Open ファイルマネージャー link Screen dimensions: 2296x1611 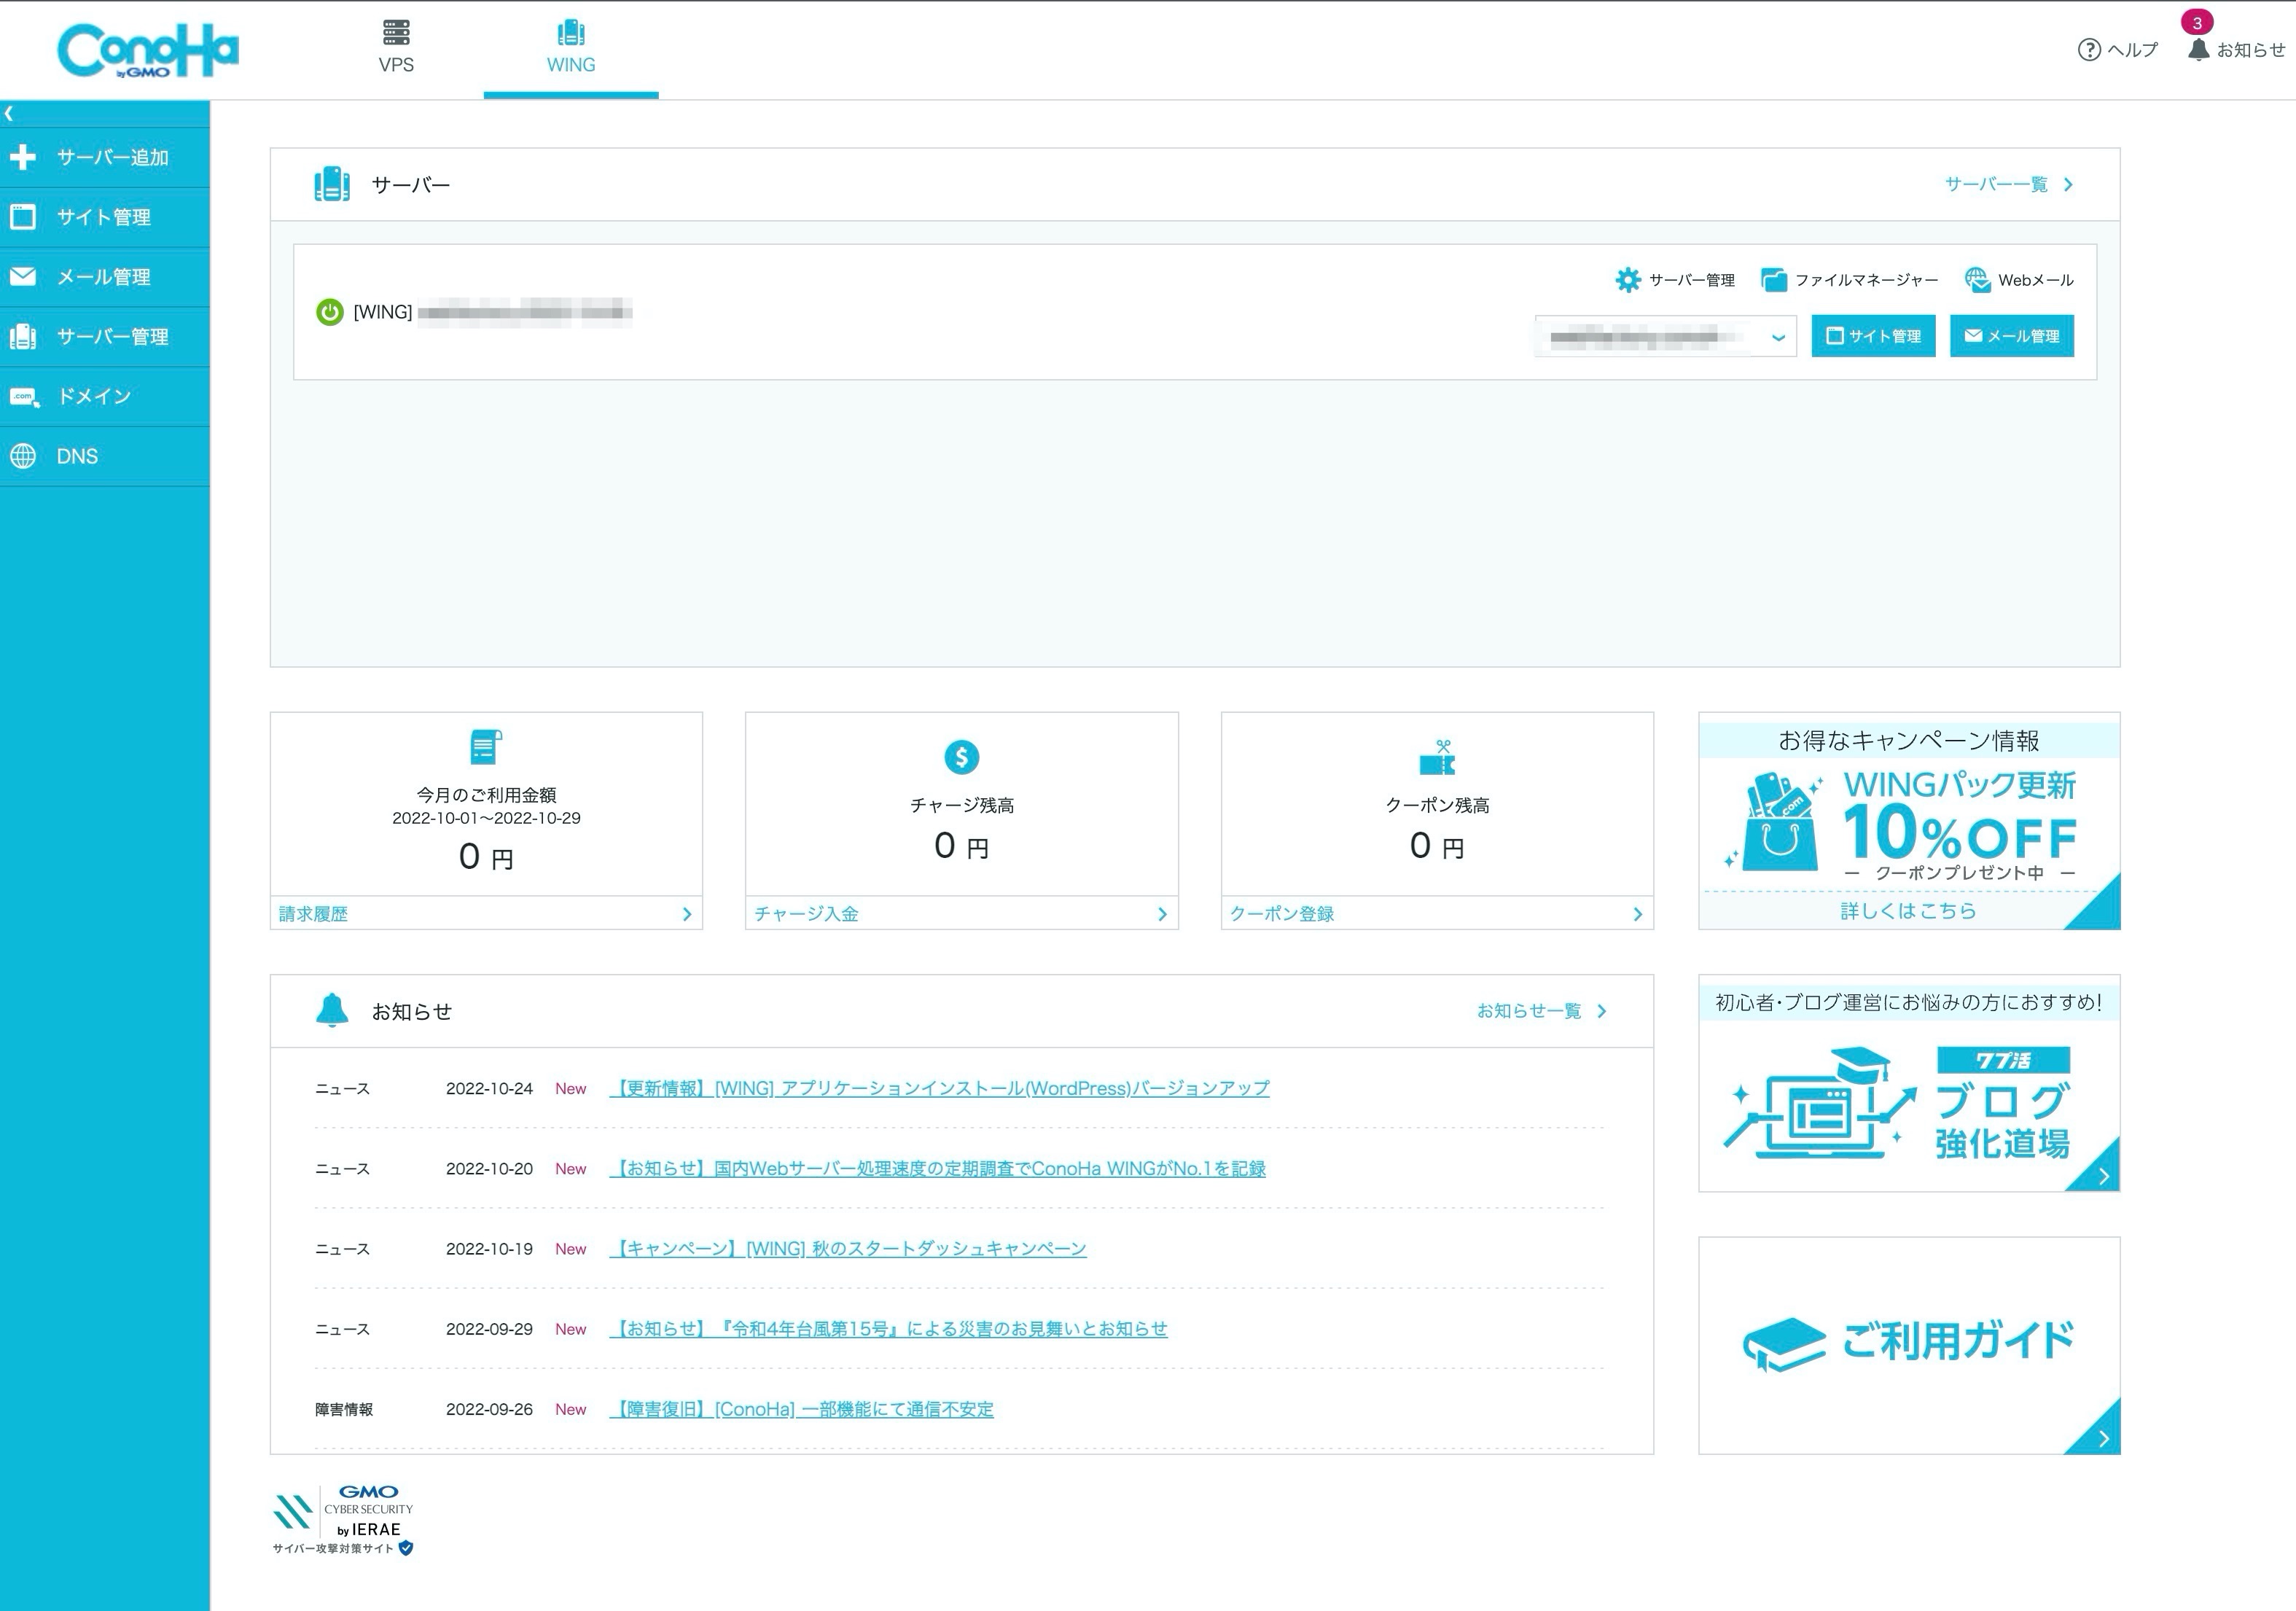click(x=1866, y=280)
